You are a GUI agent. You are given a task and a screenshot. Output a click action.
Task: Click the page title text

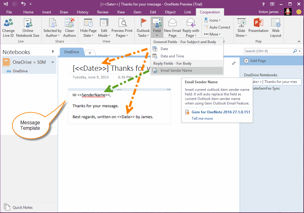click(x=111, y=68)
